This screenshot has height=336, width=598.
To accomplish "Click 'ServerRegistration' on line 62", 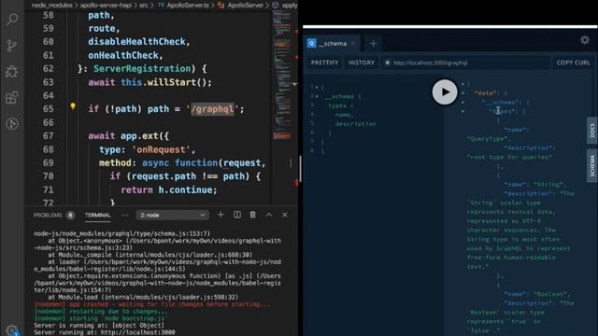I will 142,68.
